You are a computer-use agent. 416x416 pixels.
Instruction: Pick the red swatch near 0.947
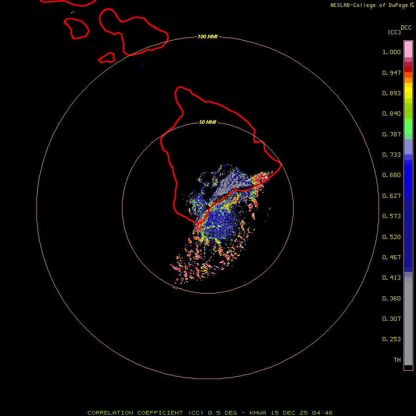(x=408, y=69)
